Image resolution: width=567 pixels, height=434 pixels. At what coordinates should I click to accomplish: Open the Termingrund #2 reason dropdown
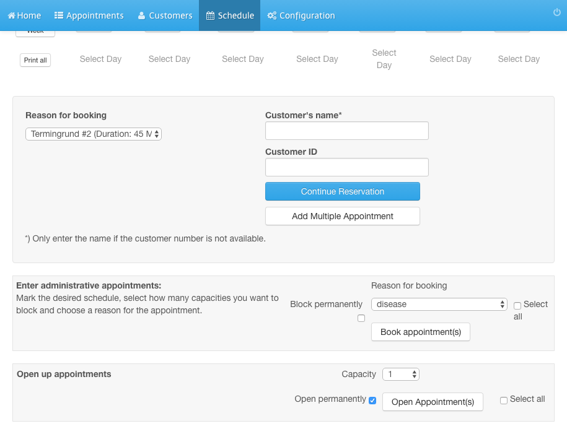tap(94, 134)
